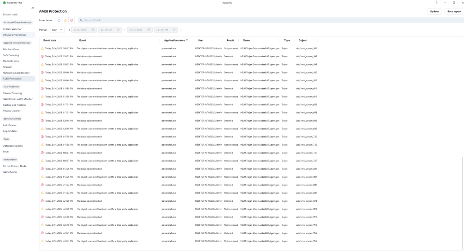This screenshot has height=252, width=465.
Task: Toggle the blue info importance filter
Action: (x=59, y=20)
